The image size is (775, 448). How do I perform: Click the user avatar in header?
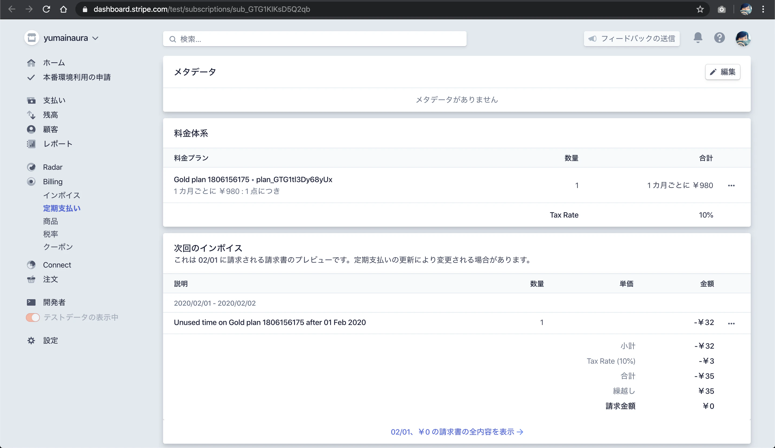click(x=743, y=38)
